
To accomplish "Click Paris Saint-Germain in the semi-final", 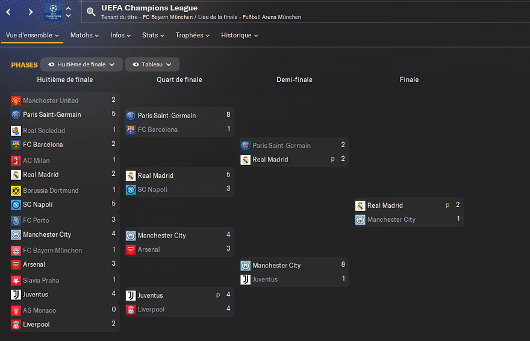I will [281, 146].
